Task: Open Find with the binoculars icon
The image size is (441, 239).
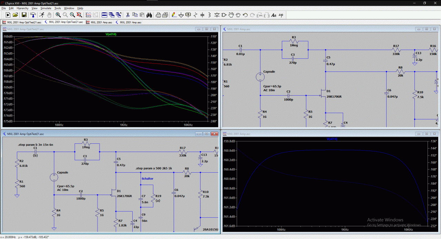Action: tap(149, 15)
